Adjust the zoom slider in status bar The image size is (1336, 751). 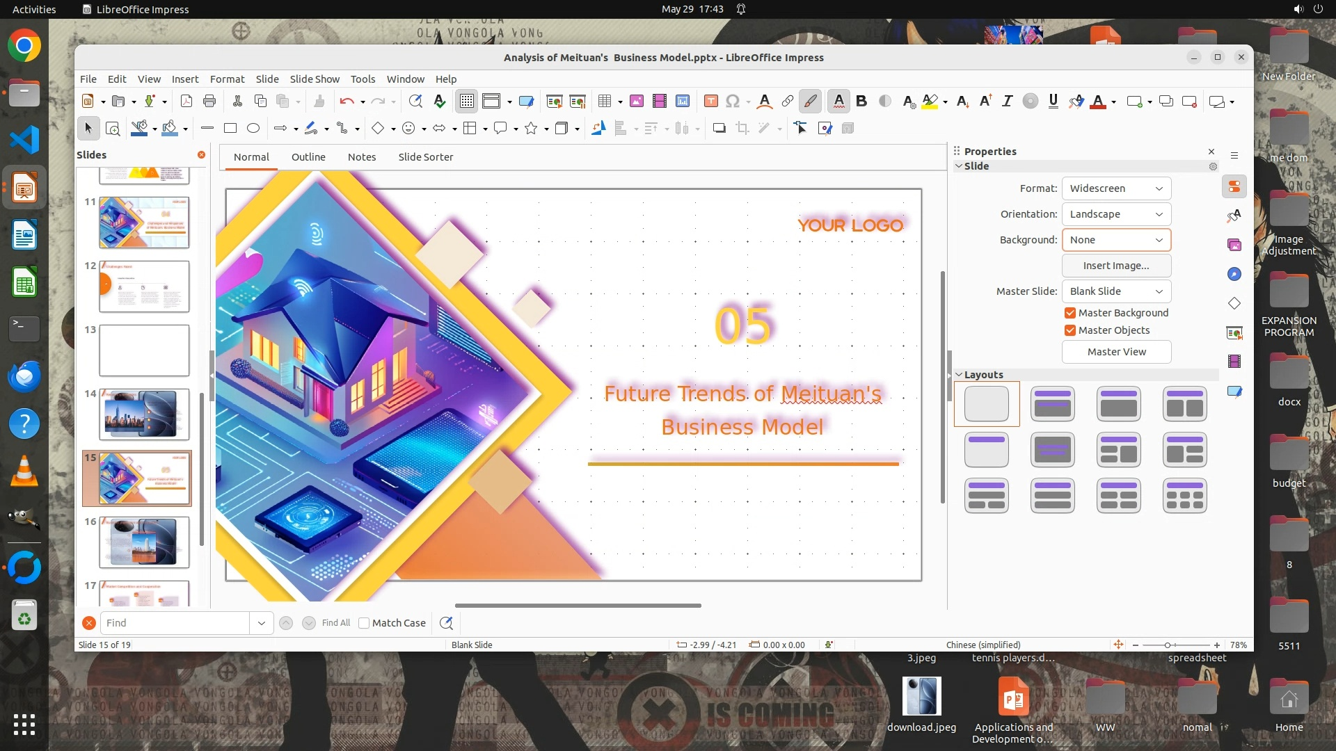[1168, 645]
